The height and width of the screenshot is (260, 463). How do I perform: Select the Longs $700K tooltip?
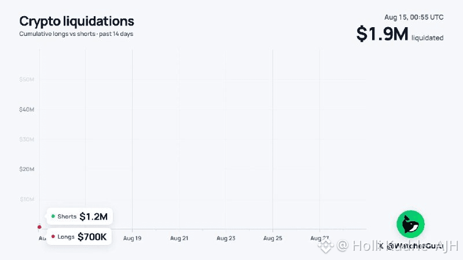coord(79,236)
